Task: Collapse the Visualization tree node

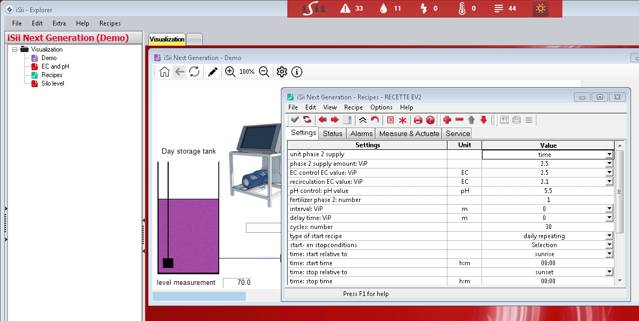Action: coord(14,49)
